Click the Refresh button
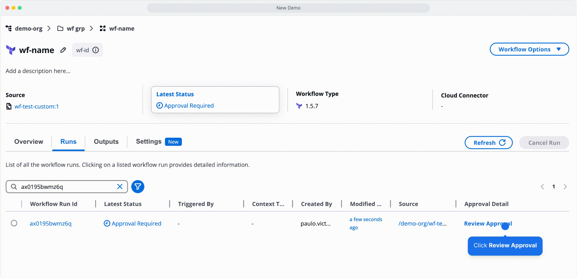The height and width of the screenshot is (278, 577). pos(488,143)
